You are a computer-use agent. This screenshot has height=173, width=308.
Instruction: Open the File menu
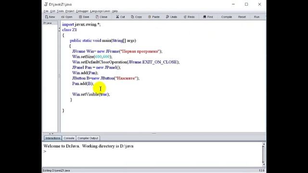(46, 11)
